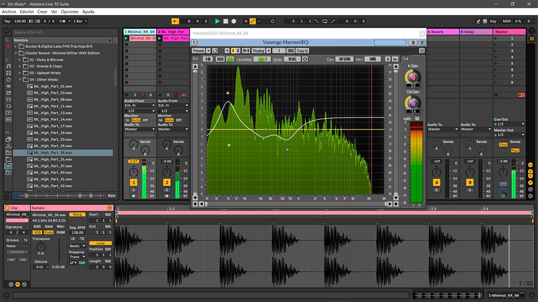The height and width of the screenshot is (302, 538).
Task: Toggle the clip Loop button
Action: coord(100,243)
